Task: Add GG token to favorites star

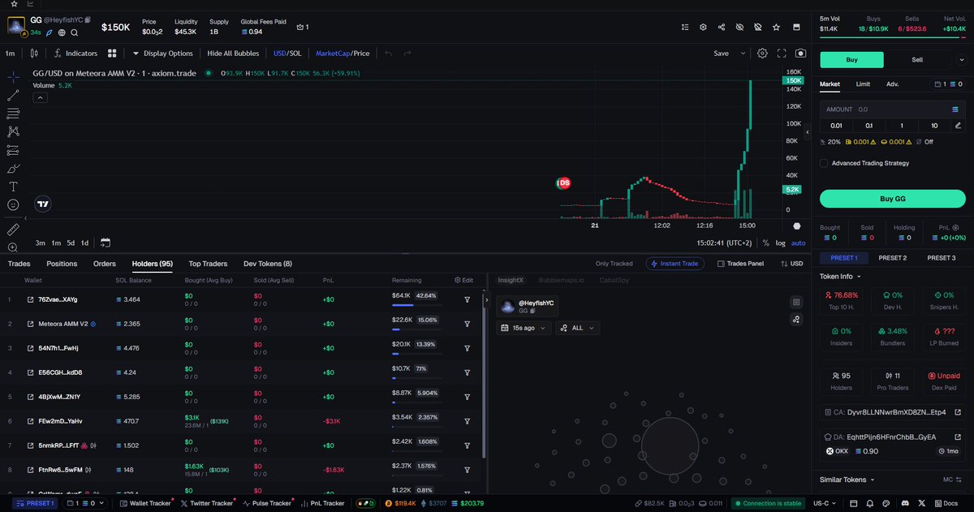Action: (777, 27)
